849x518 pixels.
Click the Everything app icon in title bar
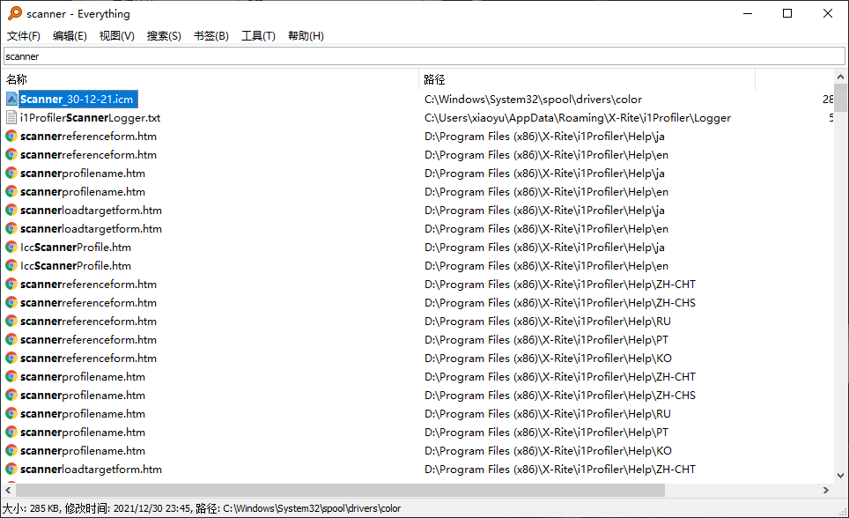15,13
